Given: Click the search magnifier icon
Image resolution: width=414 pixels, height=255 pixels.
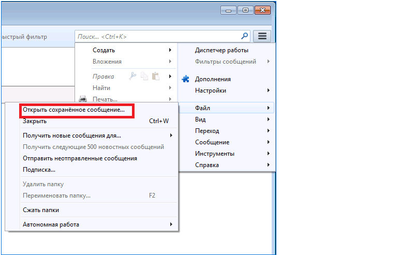Looking at the screenshot, I should [x=245, y=36].
